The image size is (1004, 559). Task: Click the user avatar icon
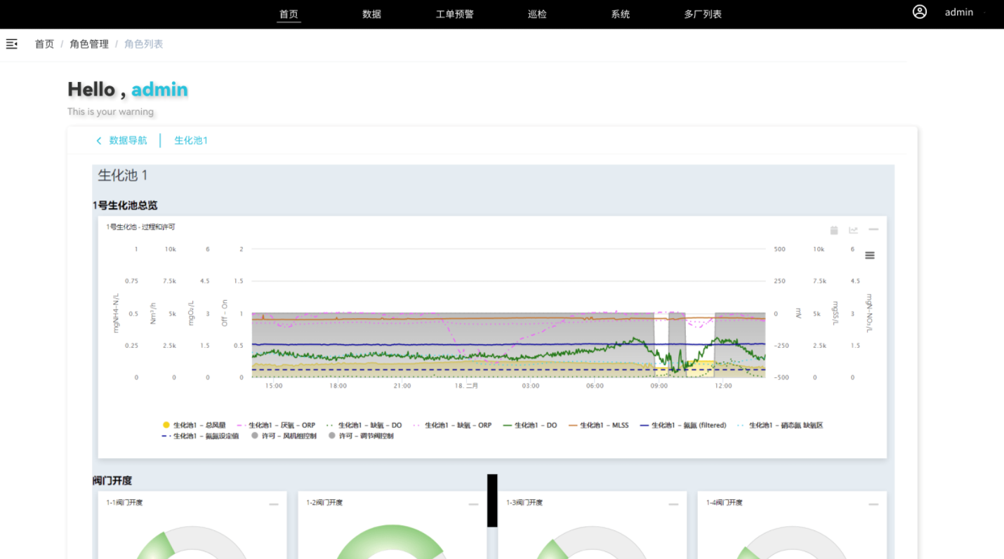(920, 12)
